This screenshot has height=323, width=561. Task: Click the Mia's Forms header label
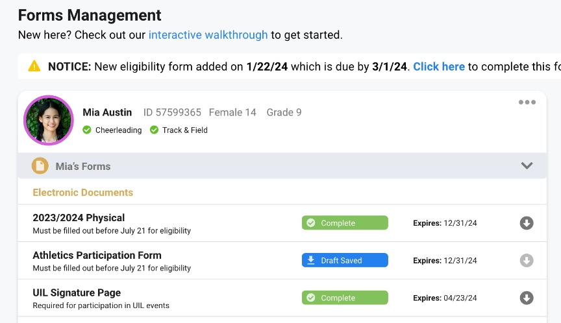pos(83,167)
